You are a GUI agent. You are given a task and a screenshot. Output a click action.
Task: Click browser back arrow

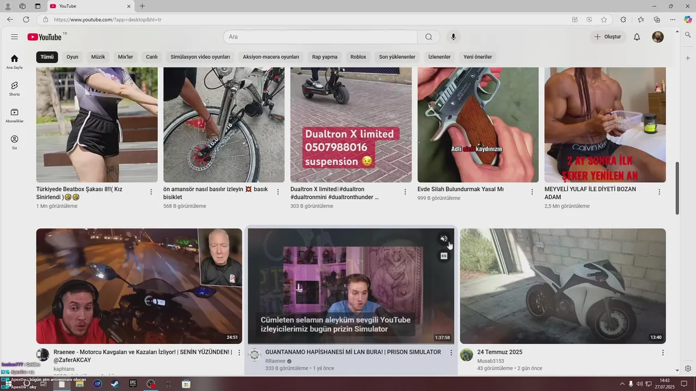10,20
